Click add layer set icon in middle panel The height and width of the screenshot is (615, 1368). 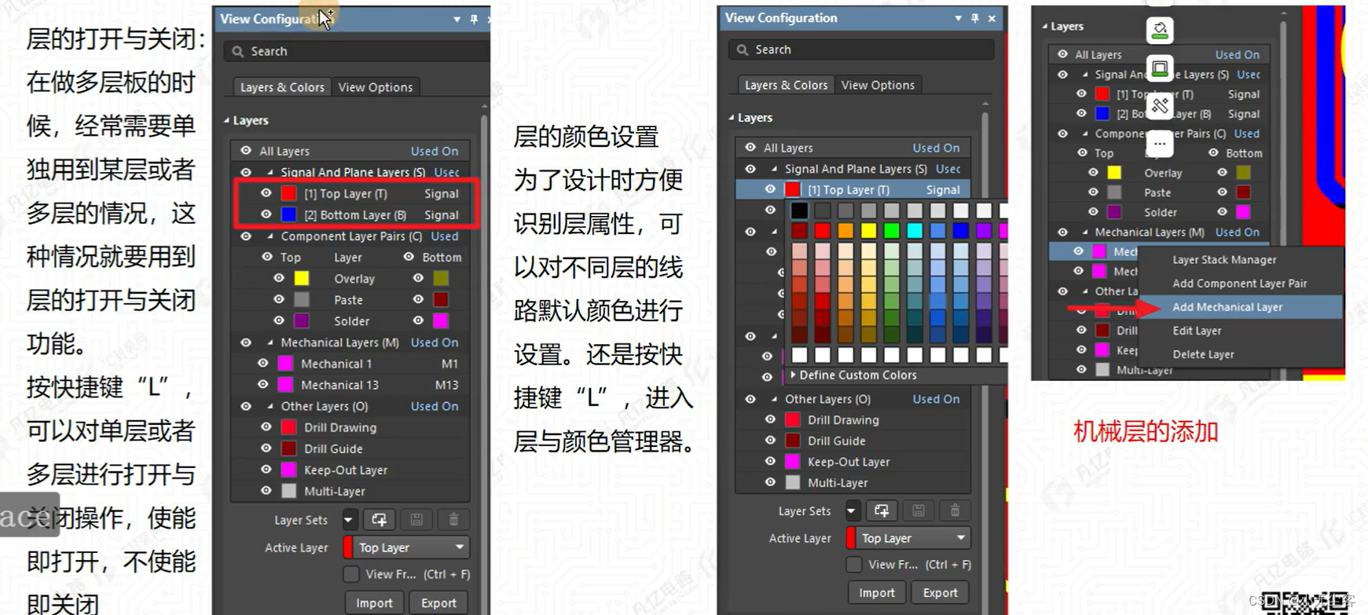[x=882, y=511]
